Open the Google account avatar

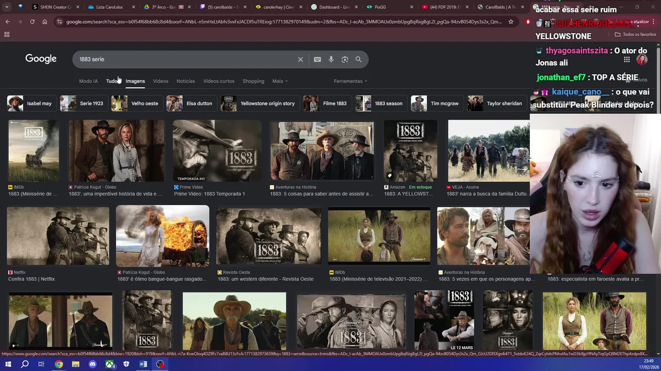642,59
